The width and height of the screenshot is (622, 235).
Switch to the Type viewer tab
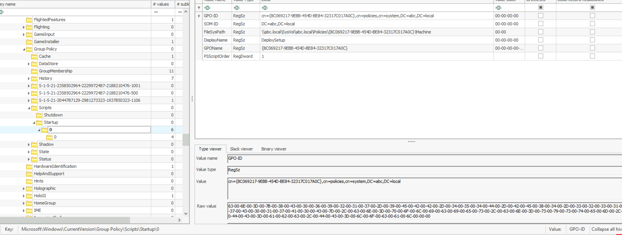click(210, 149)
